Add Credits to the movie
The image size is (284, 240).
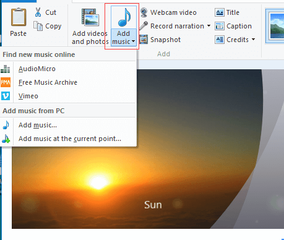tap(231, 40)
